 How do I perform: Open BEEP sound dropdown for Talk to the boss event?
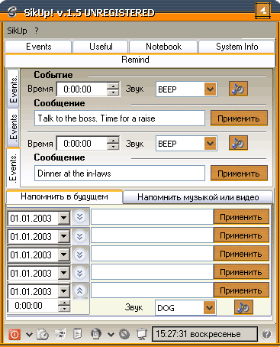click(210, 89)
